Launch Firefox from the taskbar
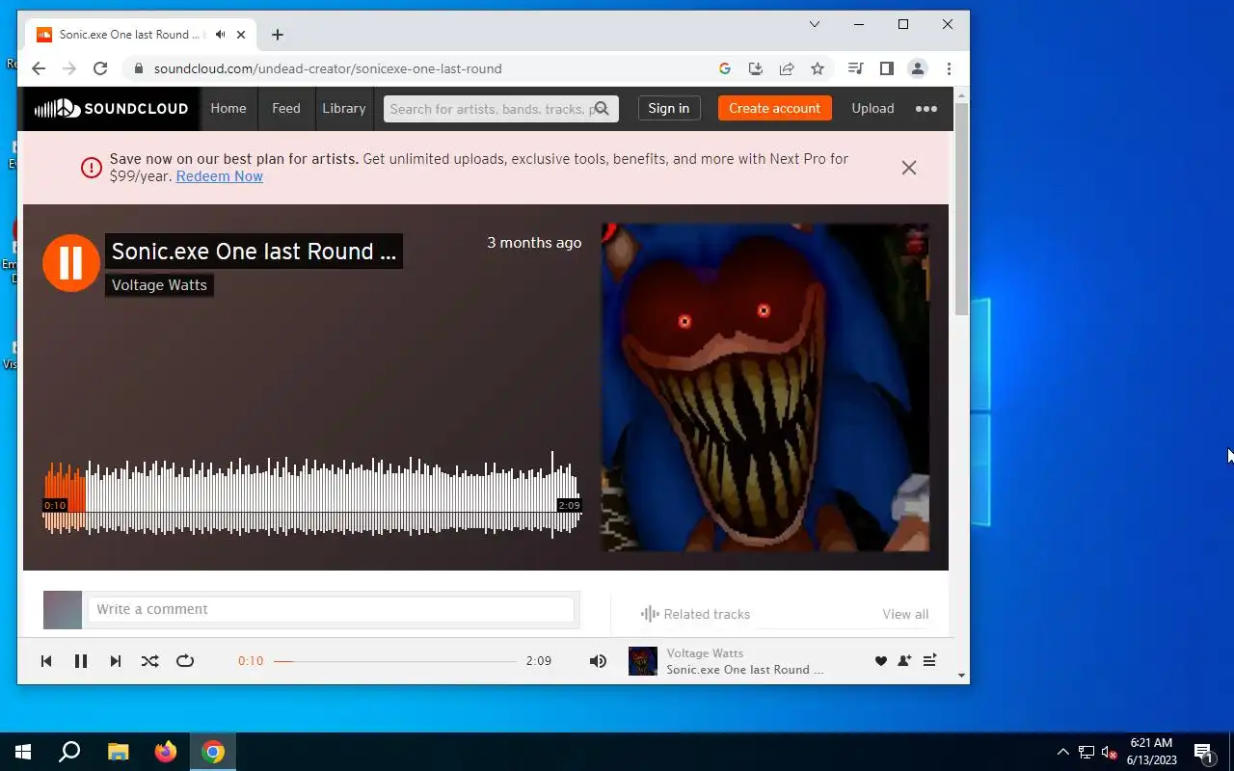1234x771 pixels. click(166, 752)
